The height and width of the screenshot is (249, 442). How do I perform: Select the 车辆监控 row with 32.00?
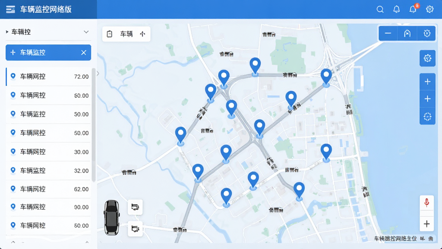(48, 170)
